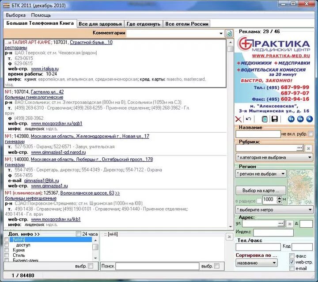
Task: Open the www.i-taliya.ru link
Action: [45, 69]
